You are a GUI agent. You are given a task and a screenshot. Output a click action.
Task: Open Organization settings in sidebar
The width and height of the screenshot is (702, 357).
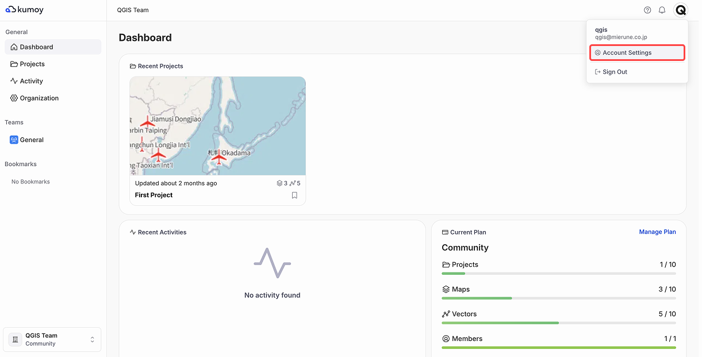tap(53, 98)
